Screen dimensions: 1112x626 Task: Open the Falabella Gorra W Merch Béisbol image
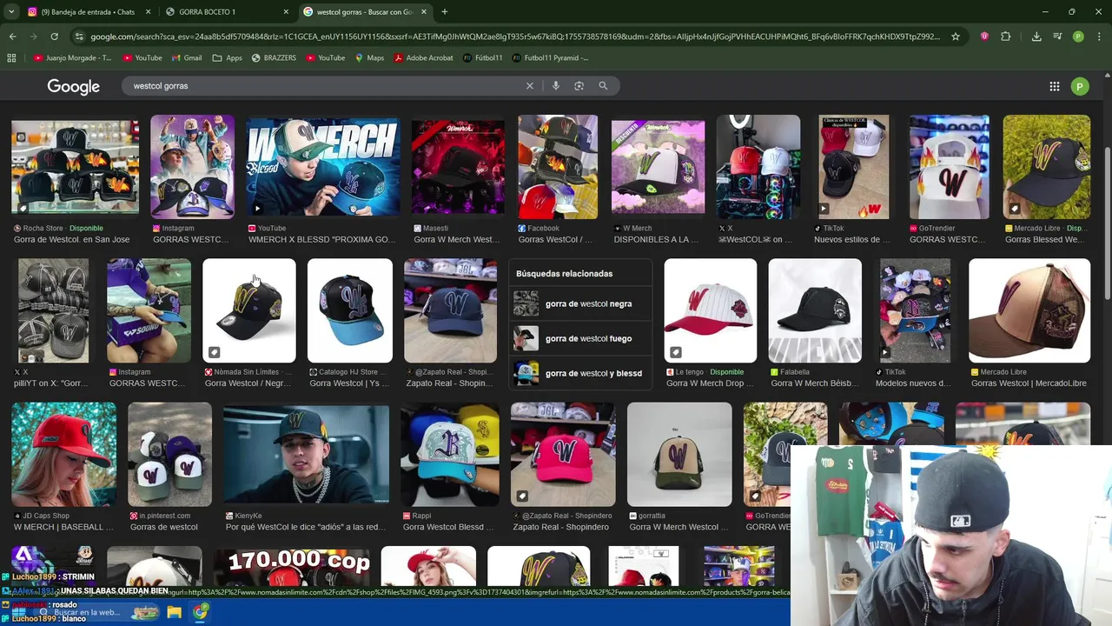(815, 310)
